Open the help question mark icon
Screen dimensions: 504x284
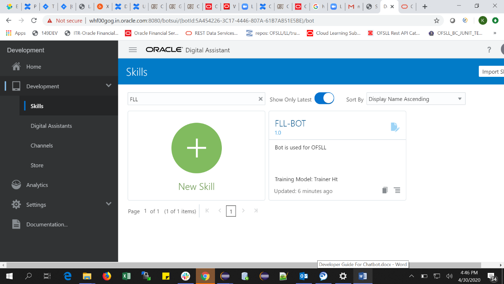click(x=489, y=50)
